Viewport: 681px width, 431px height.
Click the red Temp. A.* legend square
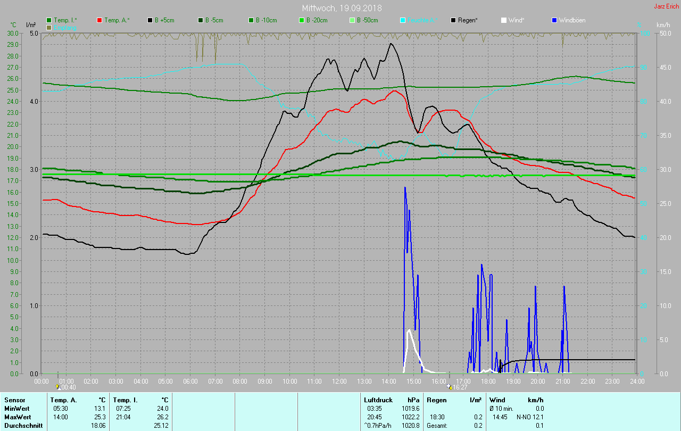99,20
